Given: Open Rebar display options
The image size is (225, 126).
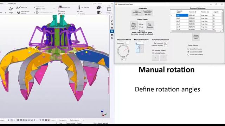Looking at the screenshot, I should (23, 13).
